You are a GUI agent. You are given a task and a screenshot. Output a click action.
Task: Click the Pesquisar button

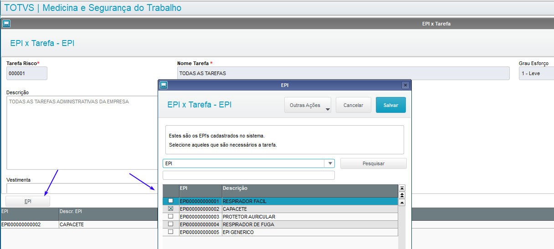pyautogui.click(x=374, y=163)
